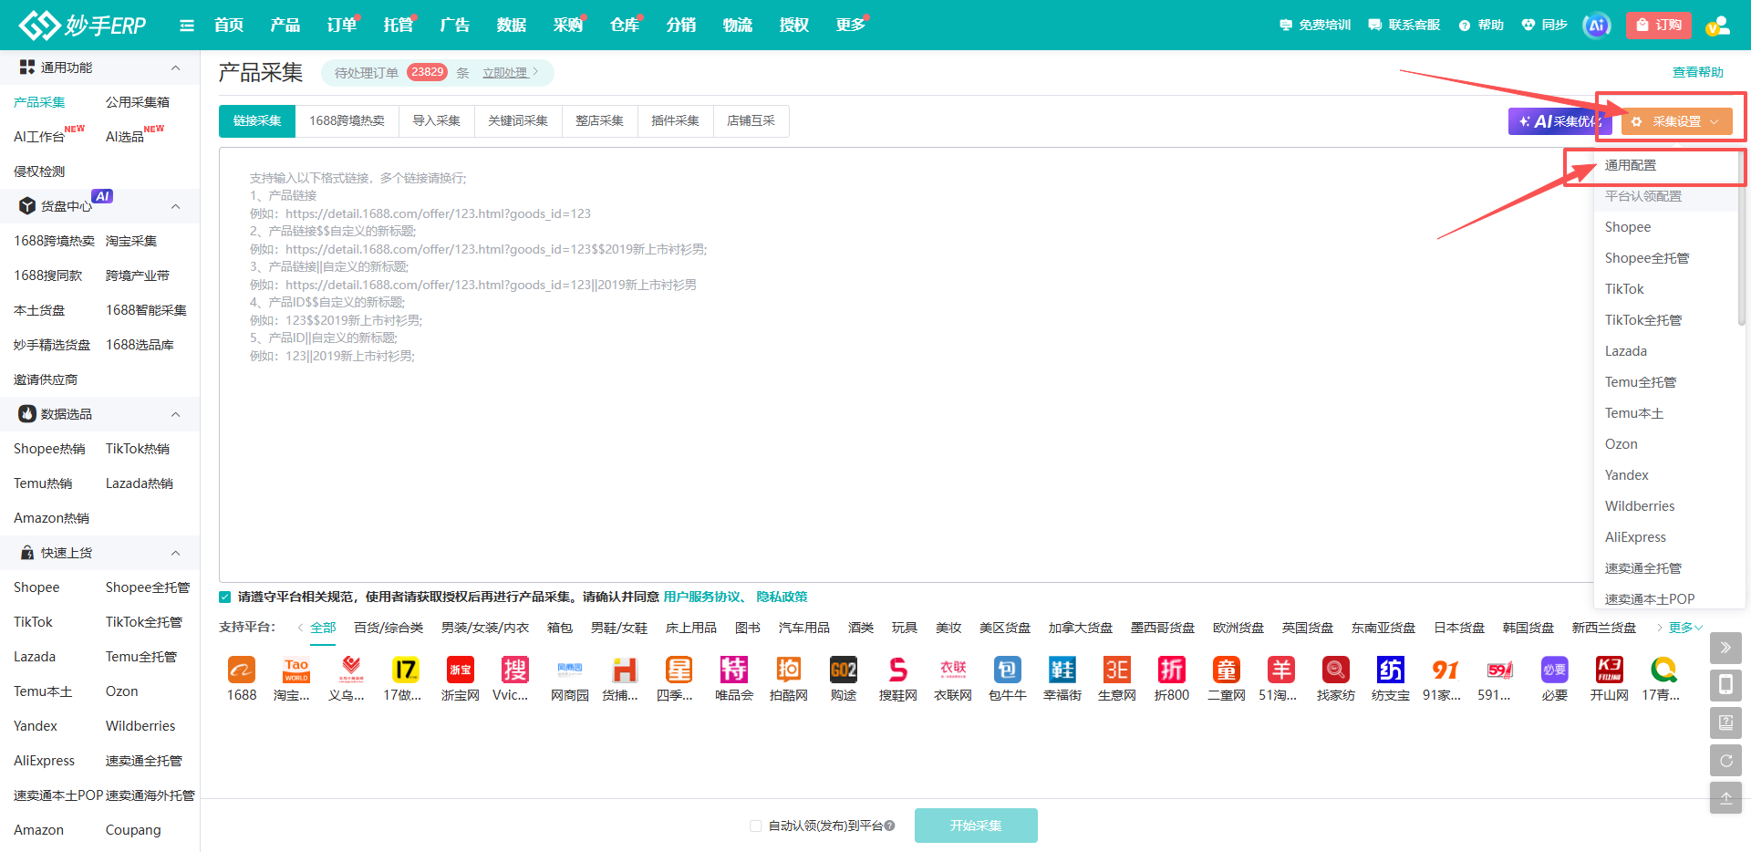Viewport: 1751px width, 852px height.
Task: Open the user avatar icon
Action: click(1718, 26)
